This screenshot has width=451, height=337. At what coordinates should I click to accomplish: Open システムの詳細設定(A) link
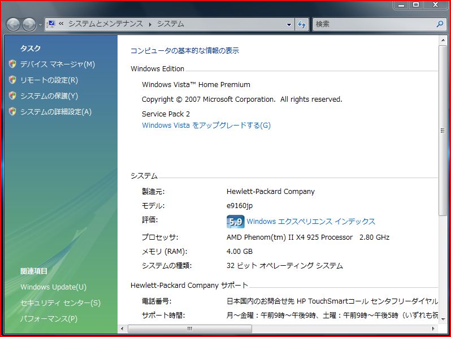(56, 111)
